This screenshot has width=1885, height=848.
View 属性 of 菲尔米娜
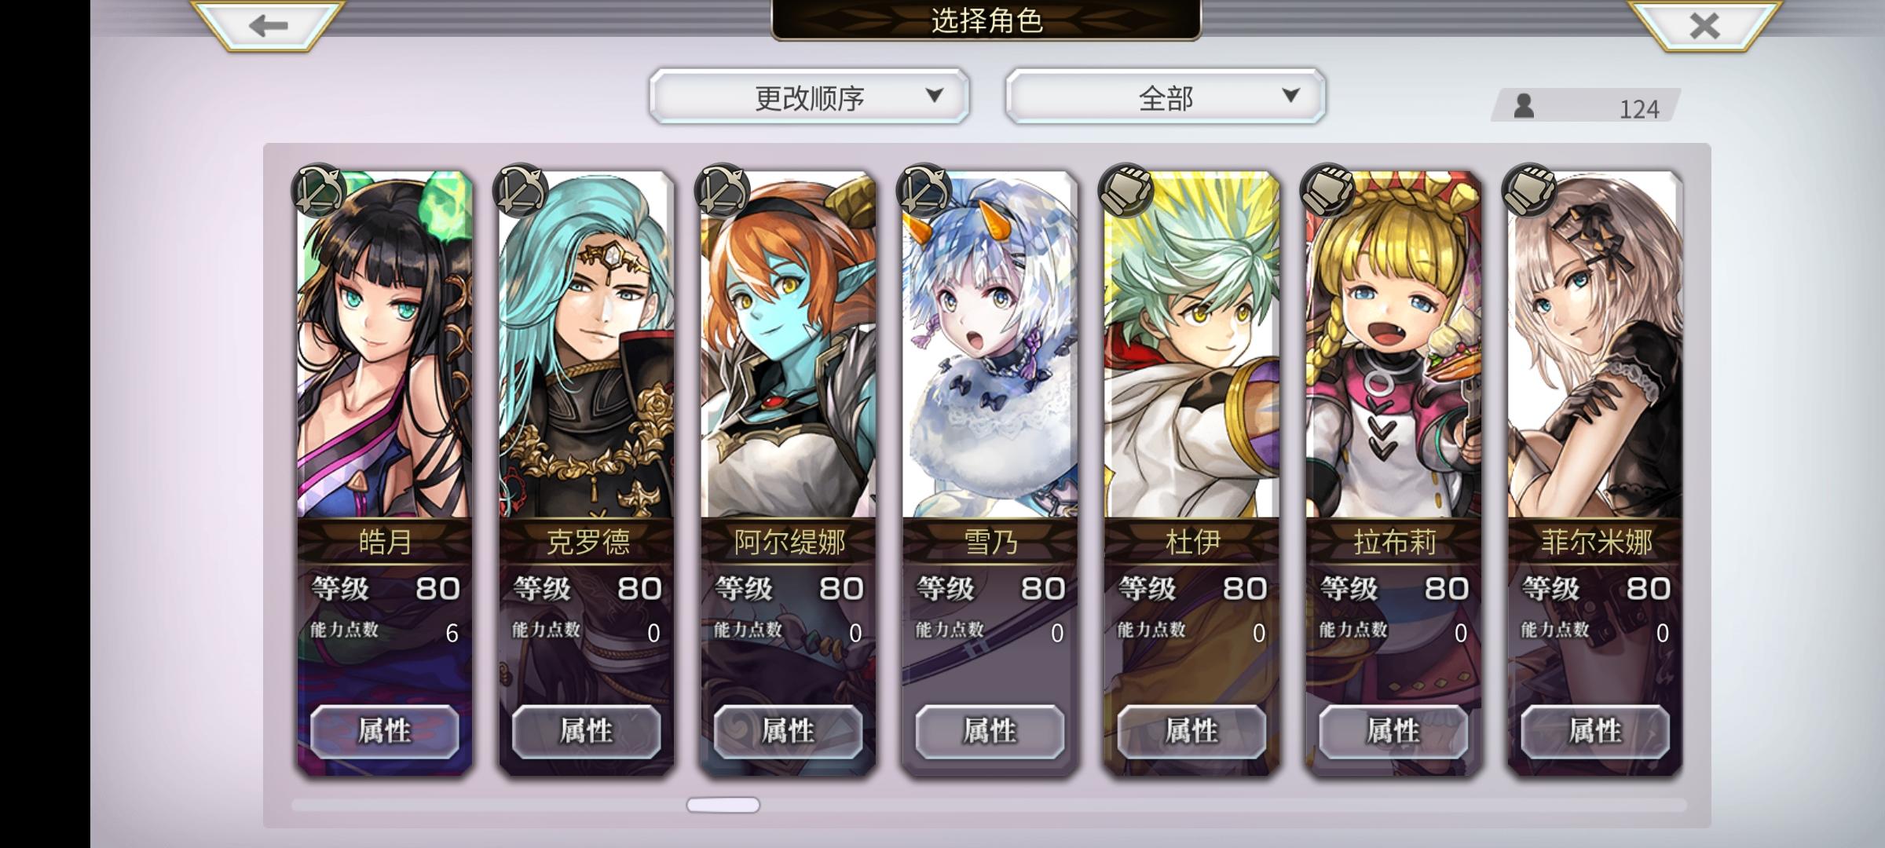[x=1595, y=731]
